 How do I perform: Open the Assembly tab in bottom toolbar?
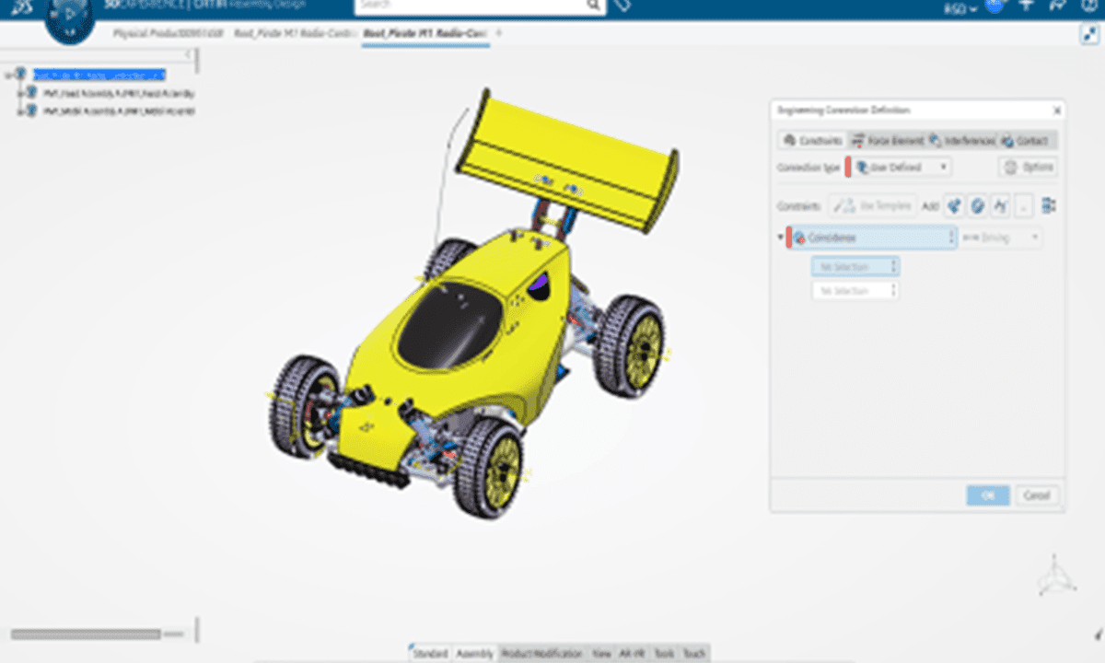click(x=475, y=654)
